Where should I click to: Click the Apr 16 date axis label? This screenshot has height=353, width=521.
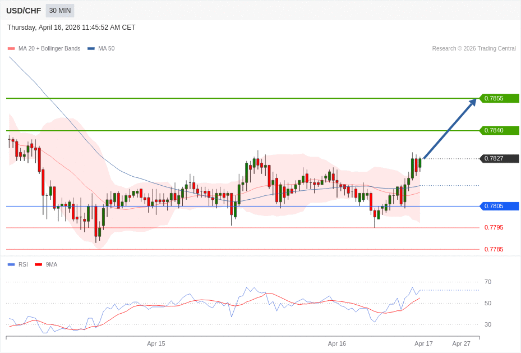click(337, 343)
